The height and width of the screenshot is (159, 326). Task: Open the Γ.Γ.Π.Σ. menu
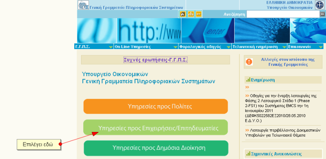[94, 47]
